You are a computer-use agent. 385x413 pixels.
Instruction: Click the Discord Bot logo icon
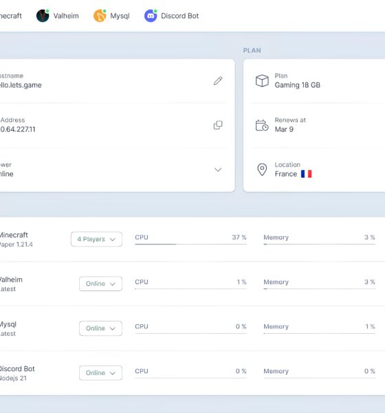coord(151,16)
